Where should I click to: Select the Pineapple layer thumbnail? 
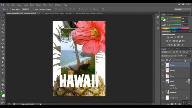tap(167, 92)
